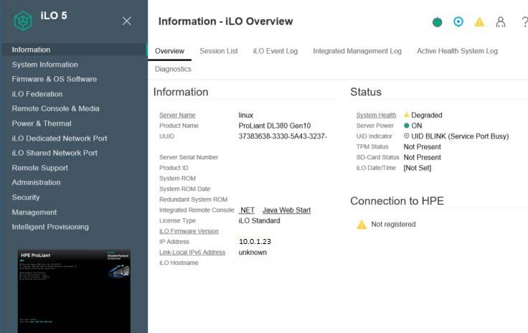
Task: Click the yellow health warning icon
Action: (x=479, y=22)
